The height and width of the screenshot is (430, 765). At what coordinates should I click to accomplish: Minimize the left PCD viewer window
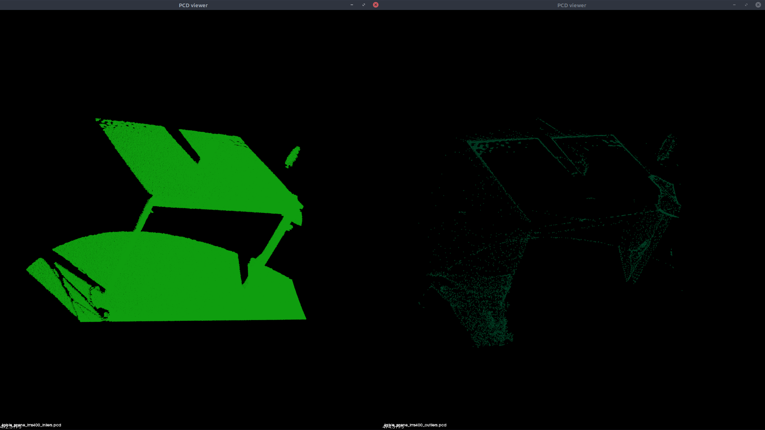(351, 5)
